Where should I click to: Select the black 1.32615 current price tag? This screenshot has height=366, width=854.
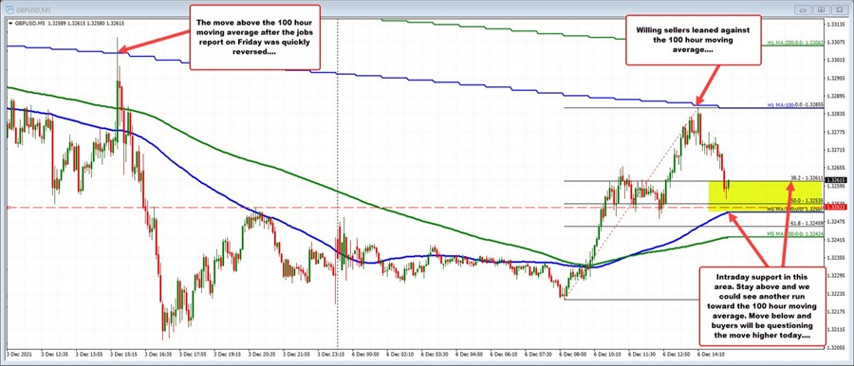coord(836,180)
